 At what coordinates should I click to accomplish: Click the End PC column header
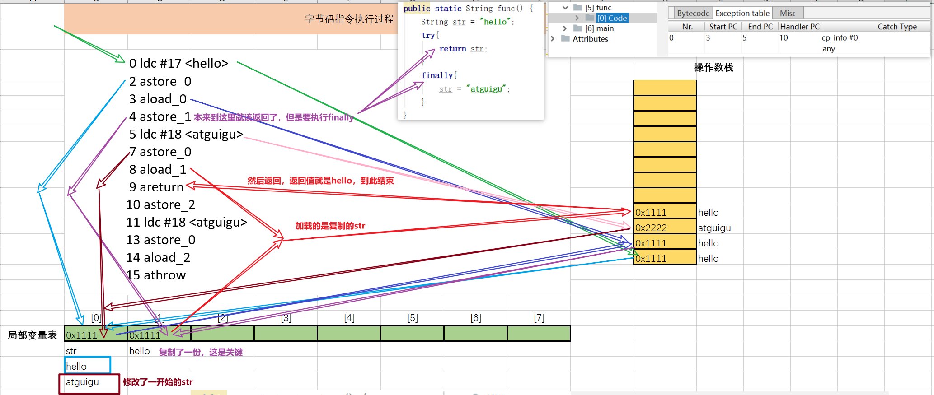[x=760, y=27]
